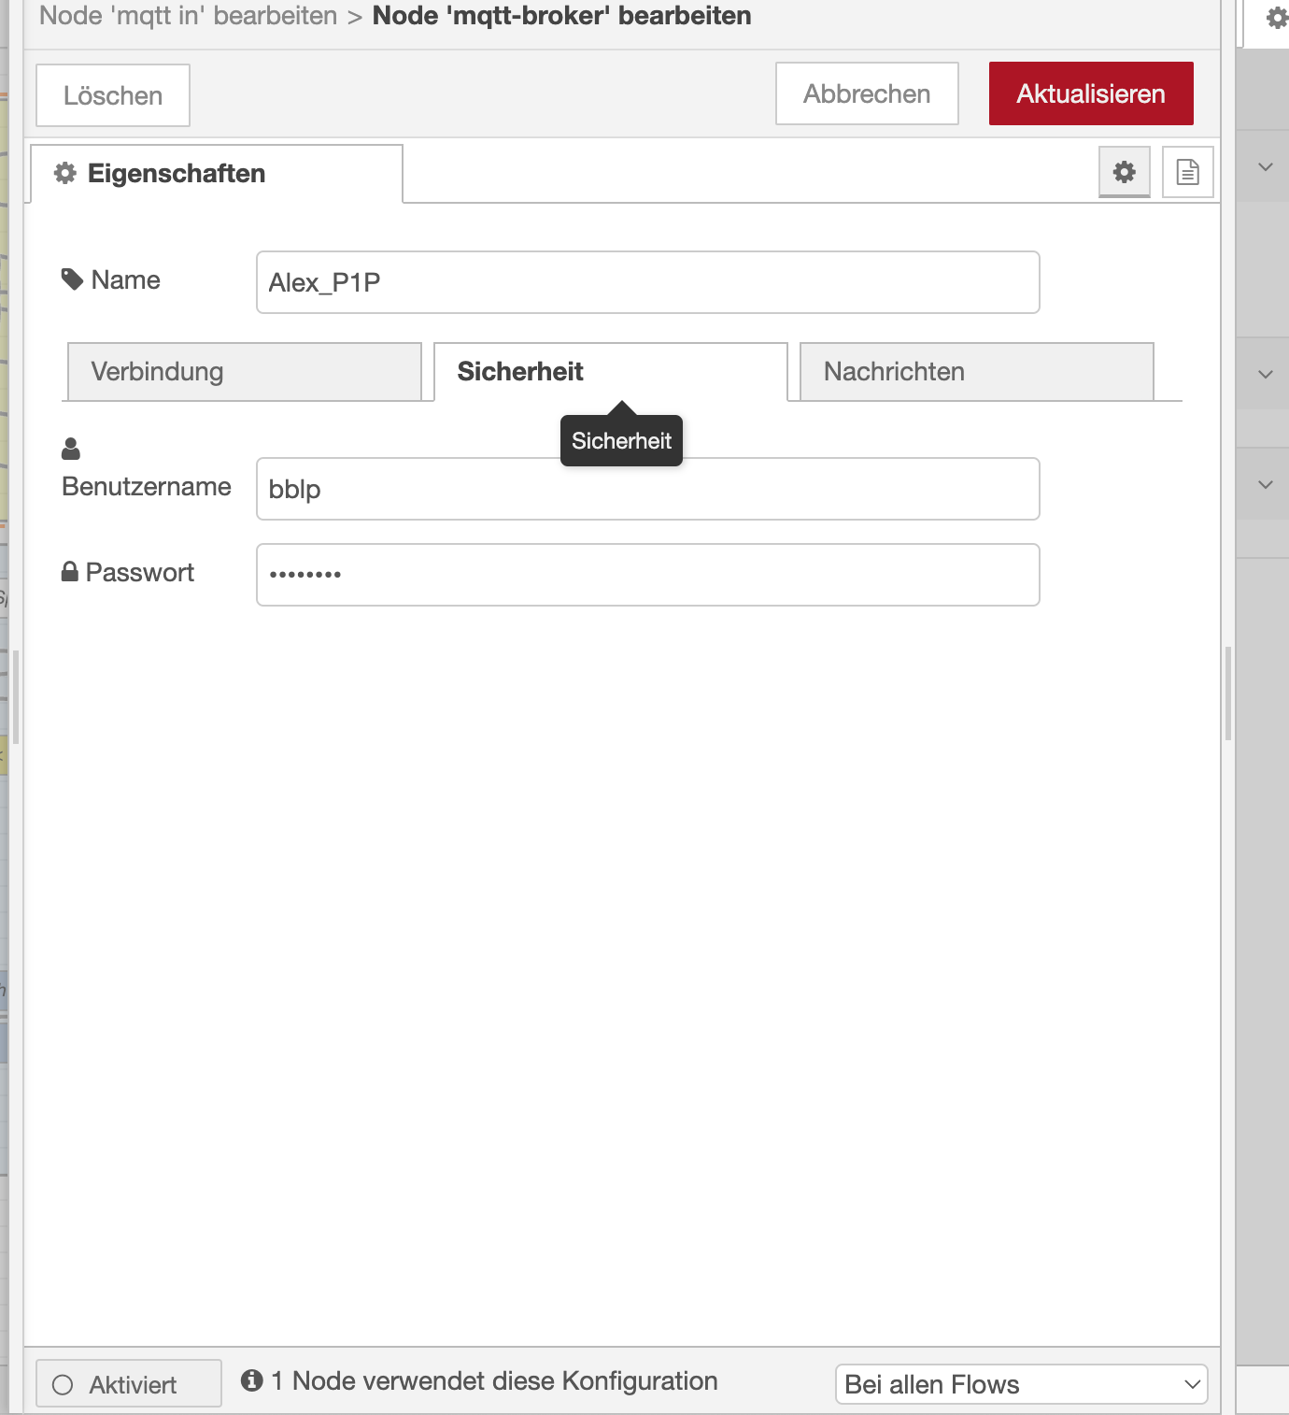Switch to the Verbindung tab
This screenshot has width=1289, height=1415.
tap(245, 372)
